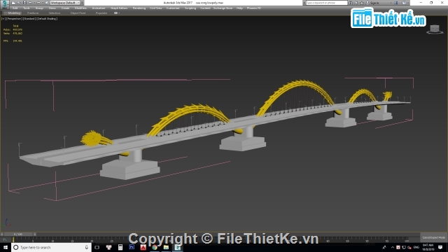Open the 3ds Max taskbar icon
This screenshot has width=448, height=252.
(x=177, y=247)
